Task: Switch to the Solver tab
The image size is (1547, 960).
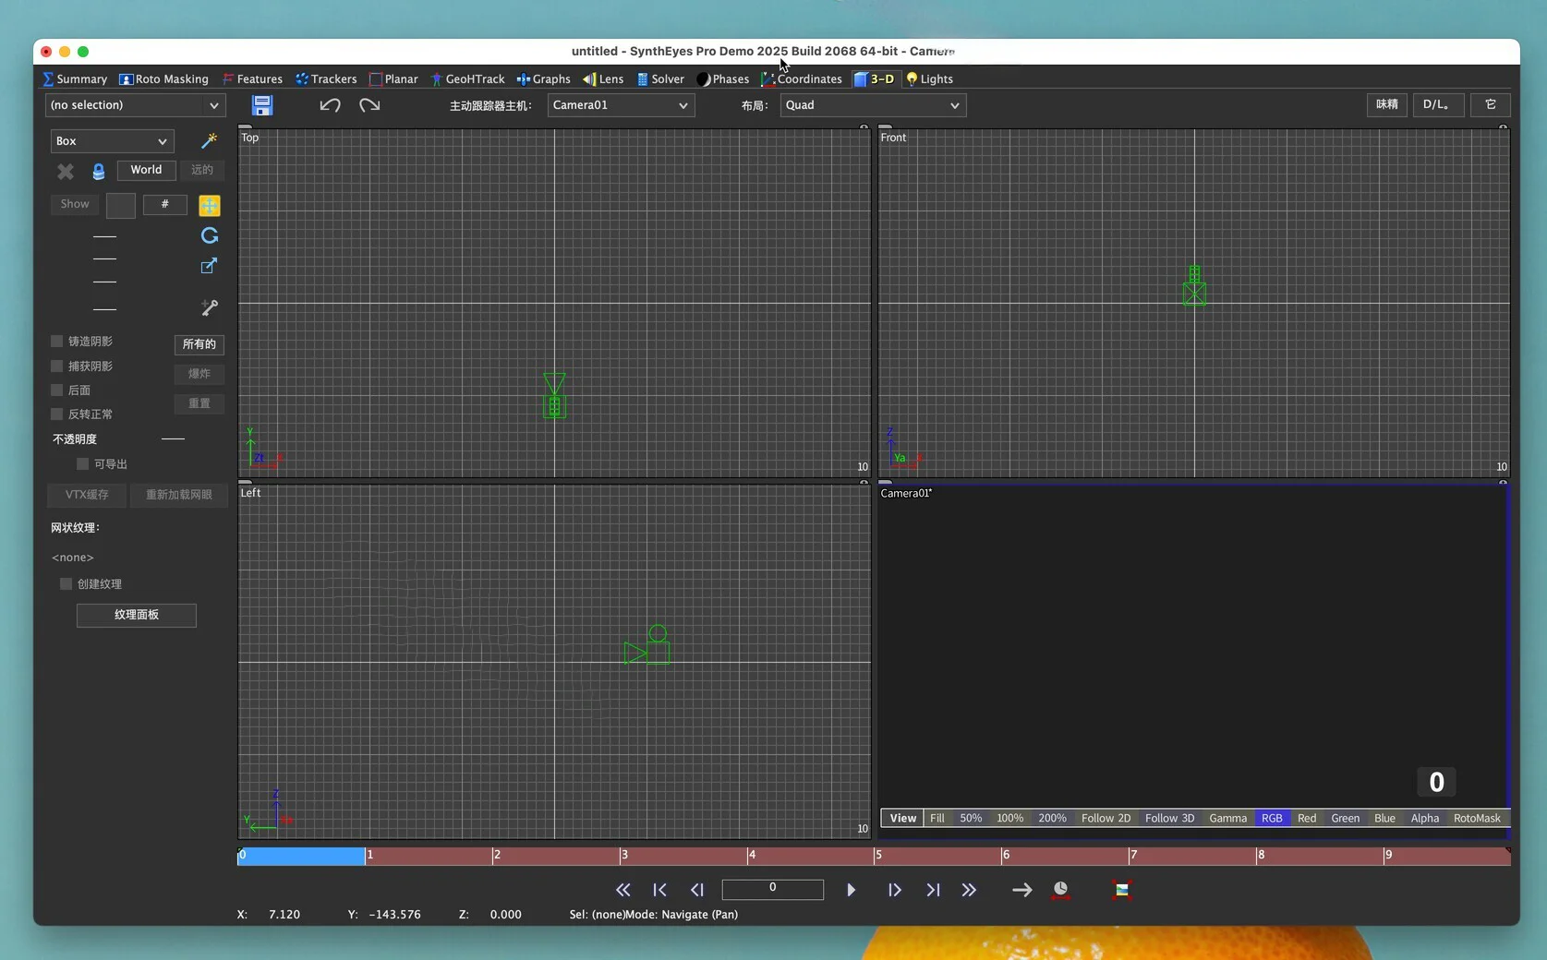Action: point(660,79)
